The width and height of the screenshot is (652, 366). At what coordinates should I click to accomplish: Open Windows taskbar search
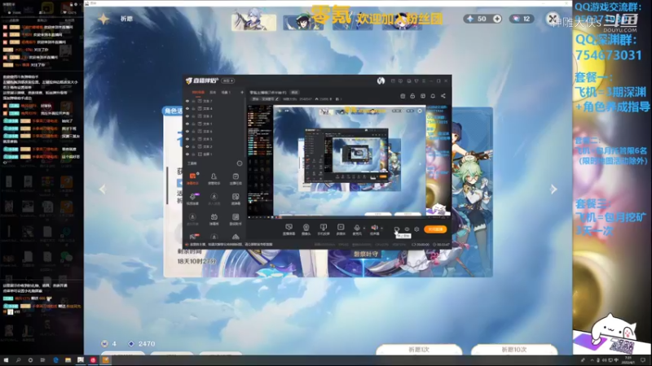click(x=18, y=360)
